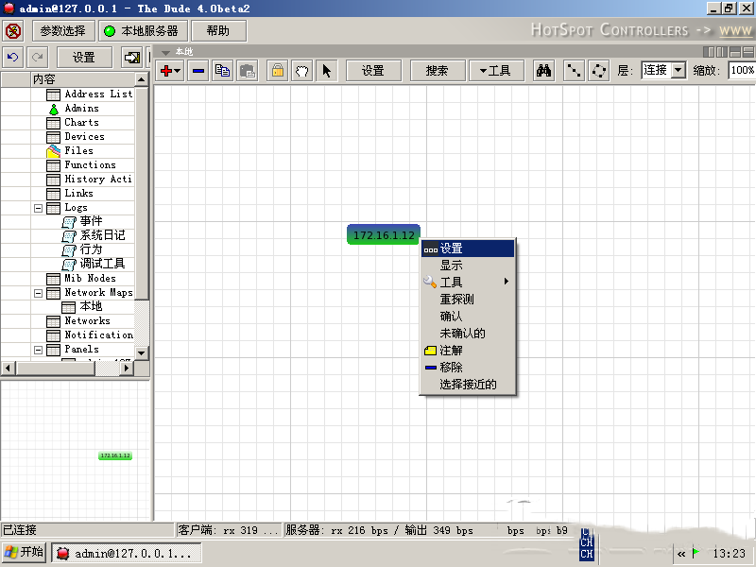The height and width of the screenshot is (567, 756).
Task: Click the circular arrange layout icon
Action: (599, 71)
